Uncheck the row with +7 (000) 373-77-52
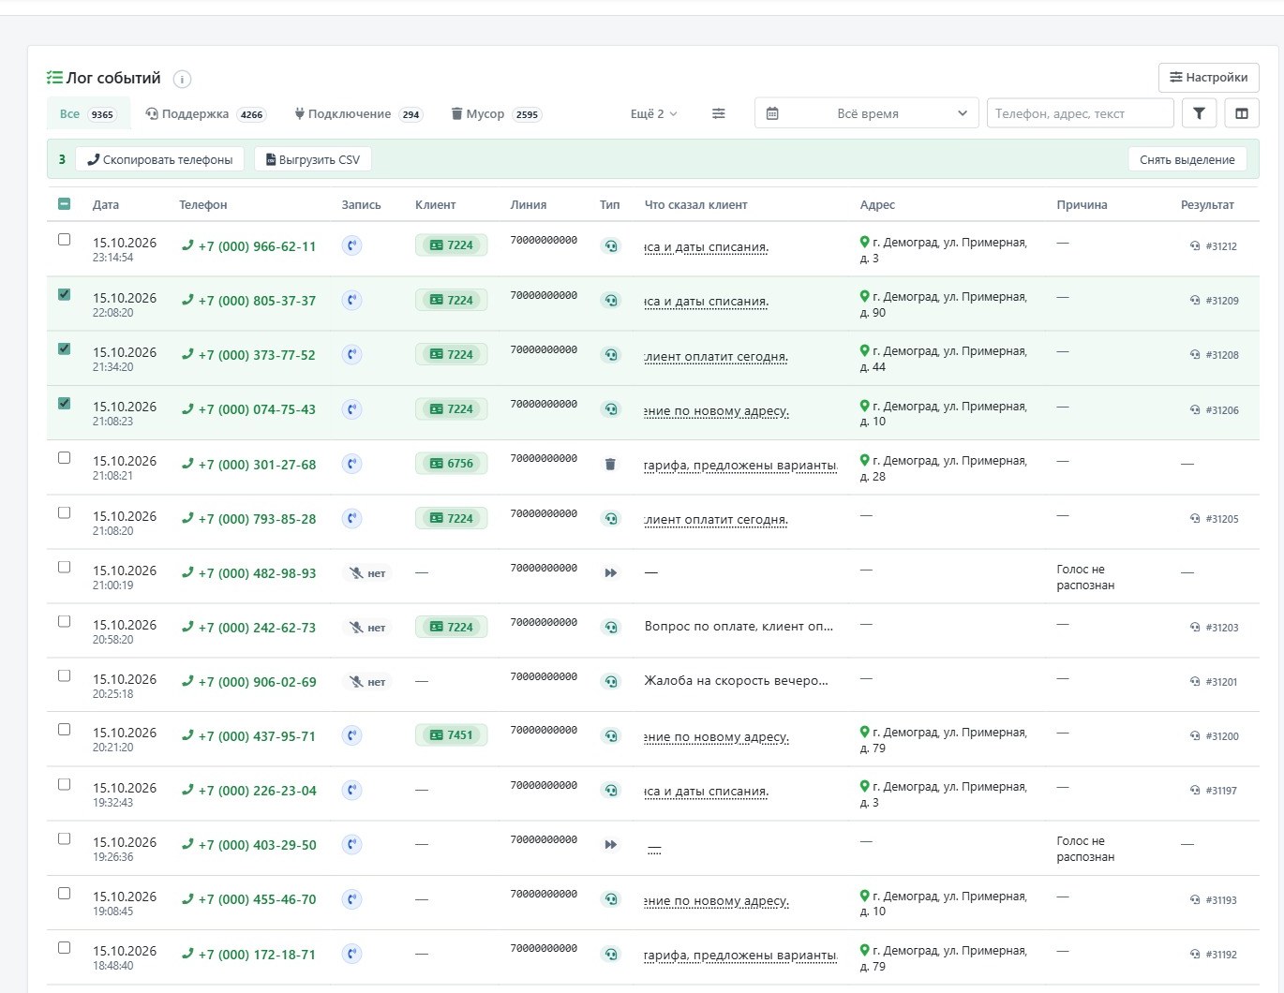 click(x=64, y=348)
